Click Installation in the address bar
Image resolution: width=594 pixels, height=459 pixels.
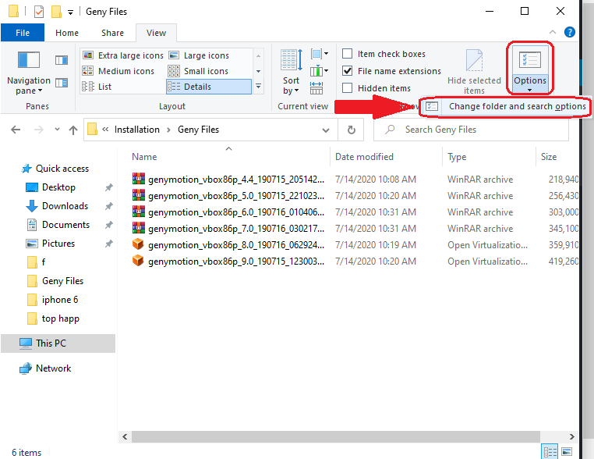pyautogui.click(x=136, y=130)
